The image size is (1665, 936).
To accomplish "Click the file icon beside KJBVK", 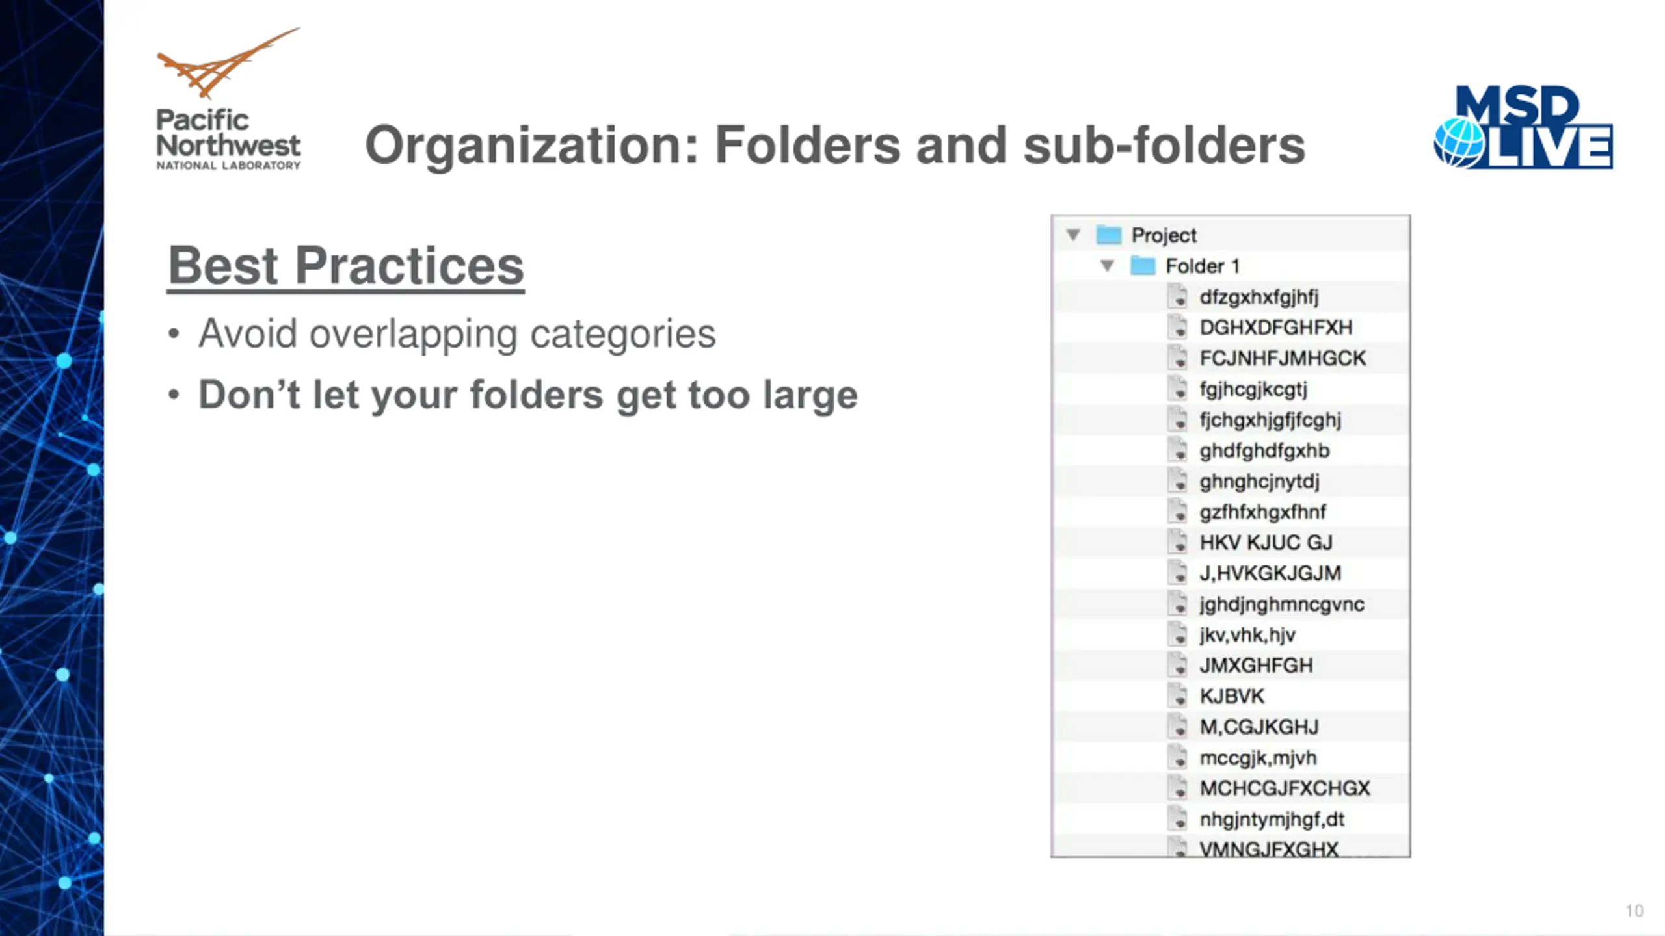I will tap(1177, 695).
